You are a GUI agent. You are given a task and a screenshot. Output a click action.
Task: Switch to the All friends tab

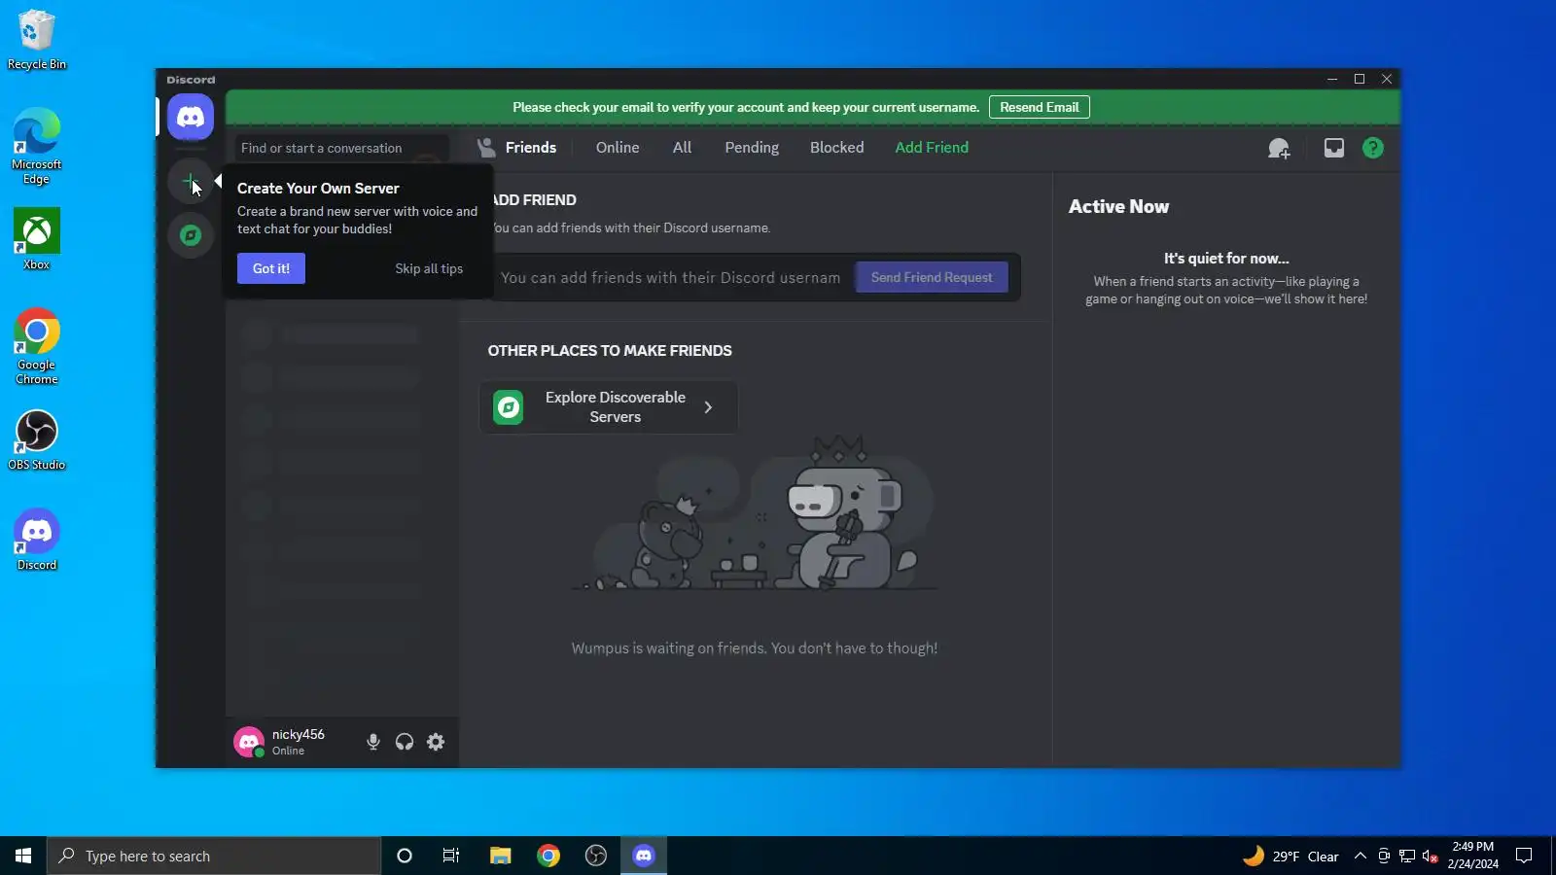pyautogui.click(x=683, y=148)
